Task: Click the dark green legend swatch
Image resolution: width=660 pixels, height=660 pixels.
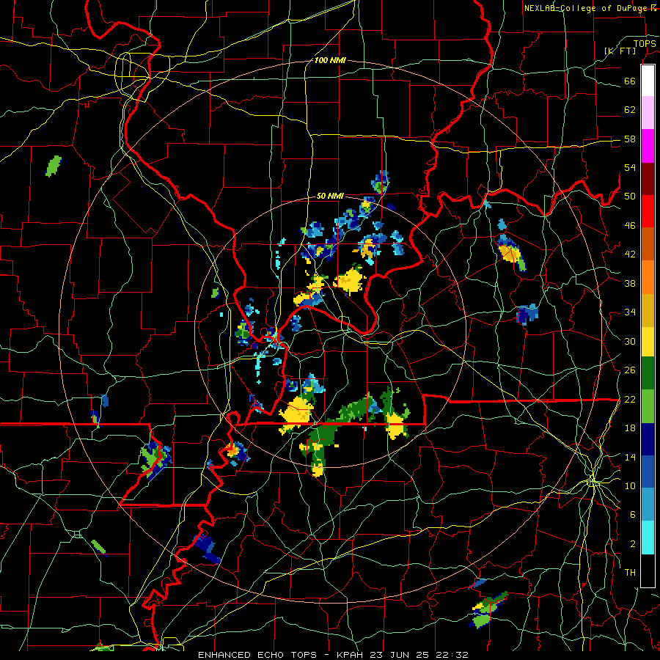Action: (648, 373)
